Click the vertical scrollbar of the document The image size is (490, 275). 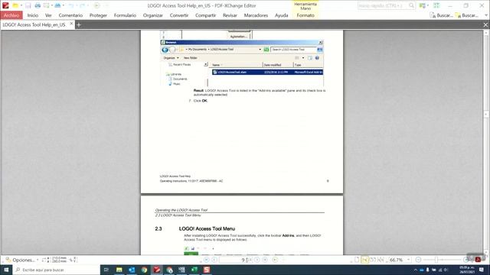[486, 142]
